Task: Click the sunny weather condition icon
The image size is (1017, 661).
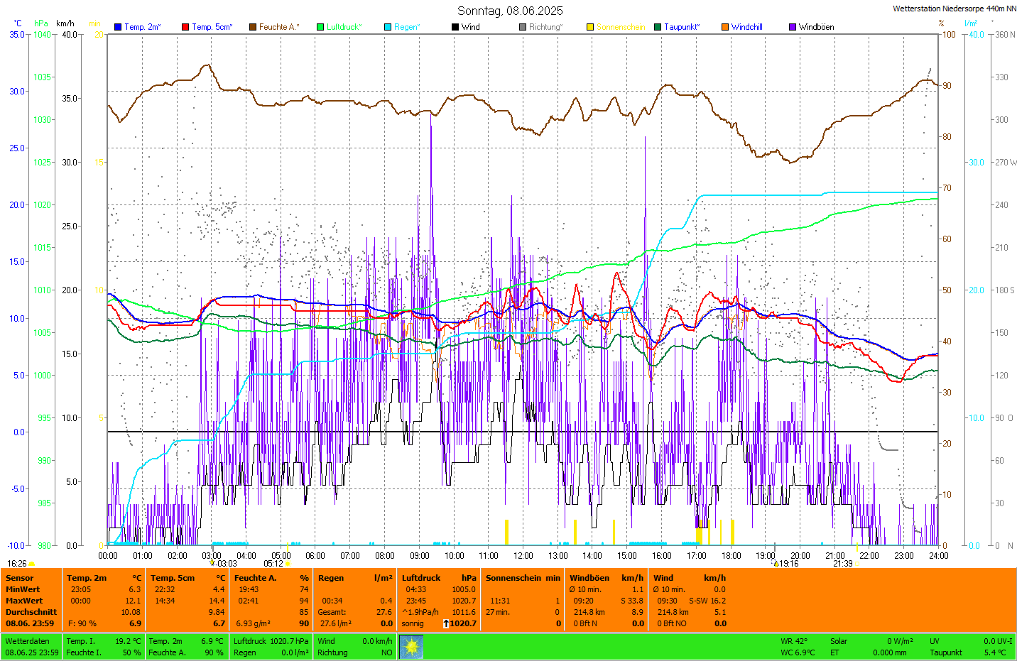Action: coord(411,647)
